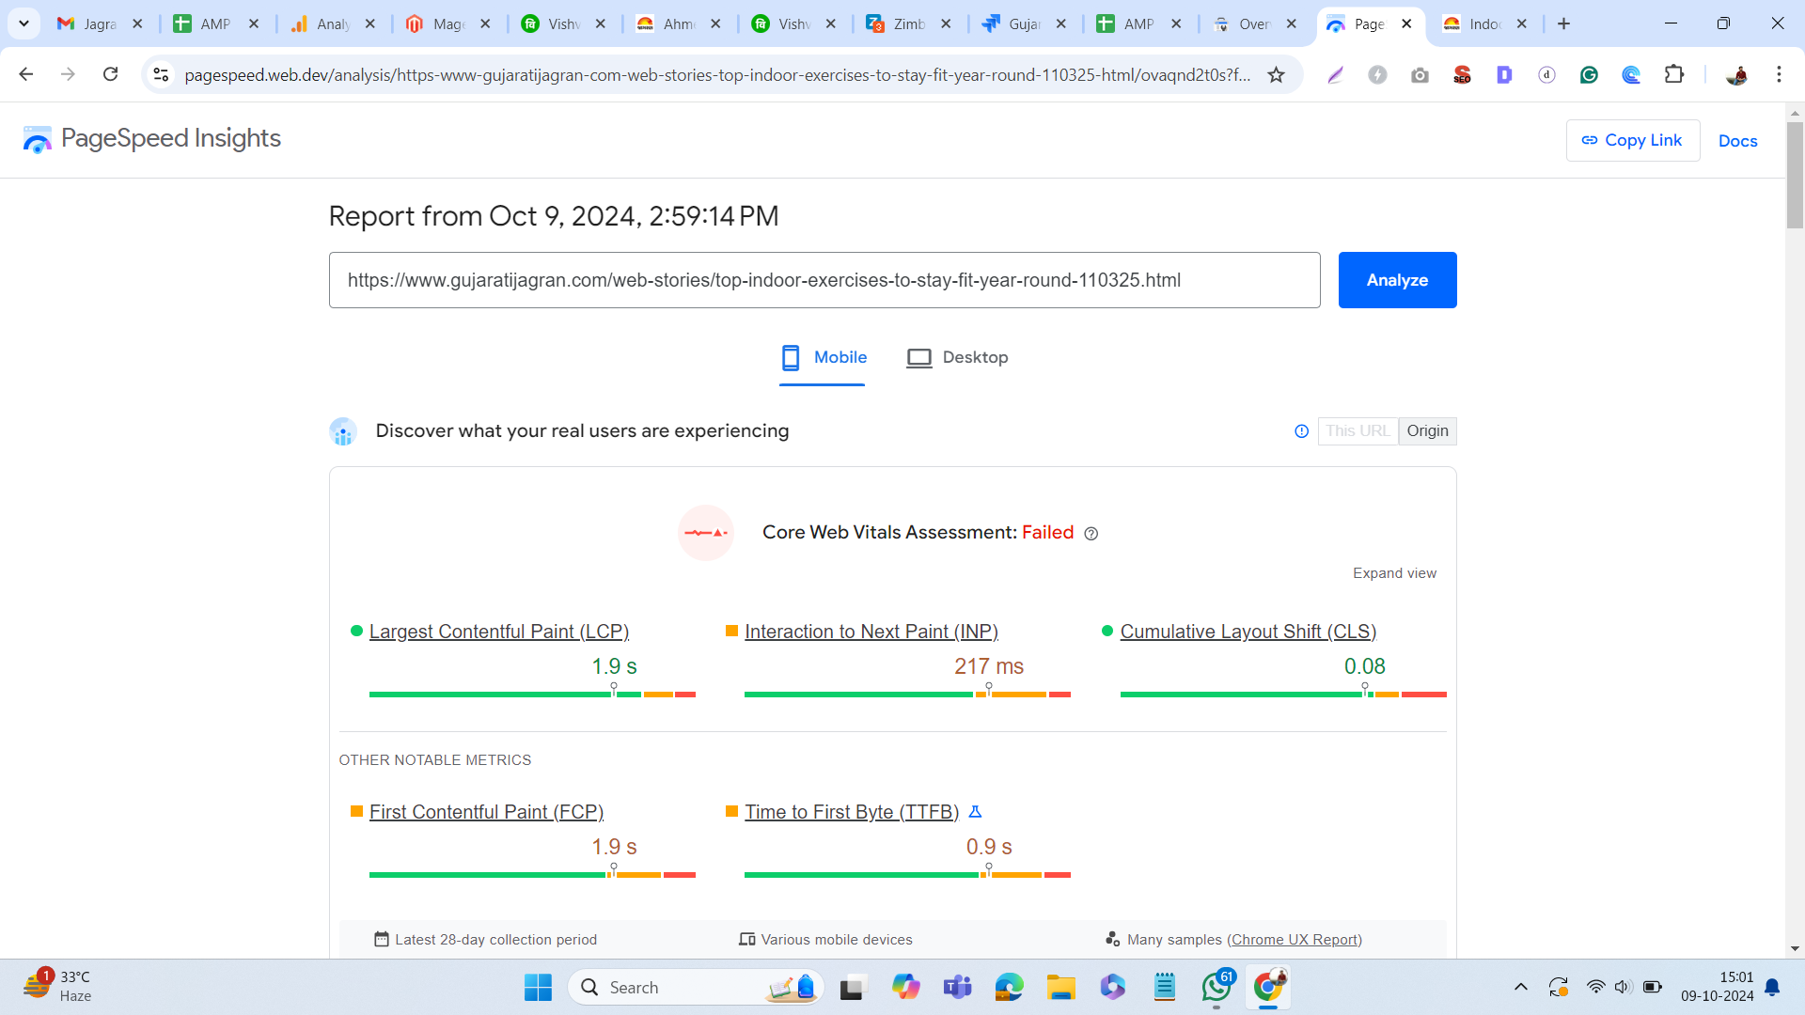The width and height of the screenshot is (1805, 1015).
Task: Bookmark the page using the star icon
Action: (x=1277, y=74)
